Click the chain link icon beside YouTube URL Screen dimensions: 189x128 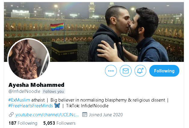[11, 115]
